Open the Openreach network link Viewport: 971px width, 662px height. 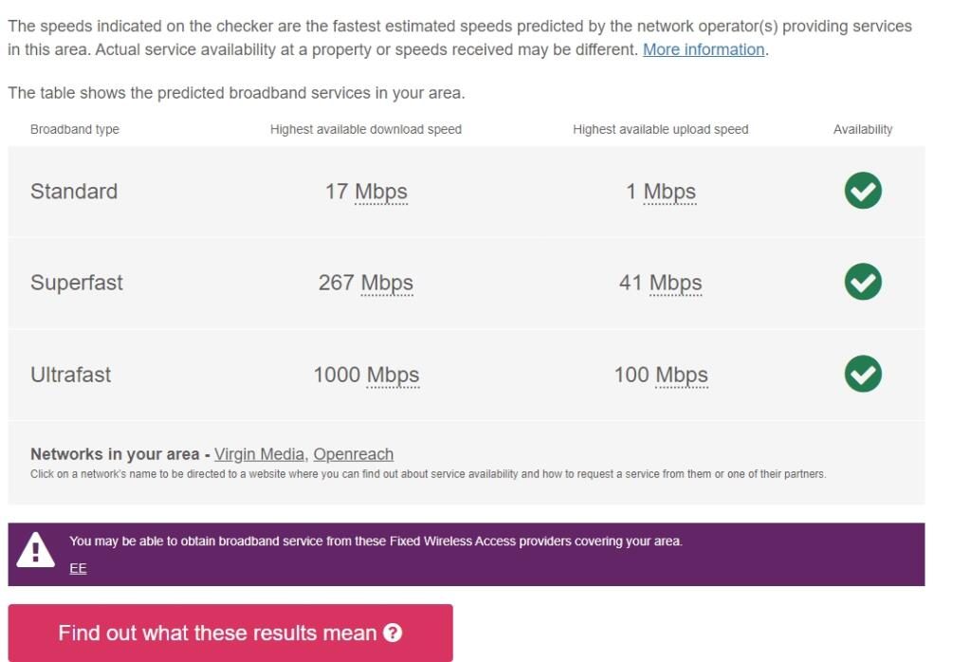click(x=353, y=454)
